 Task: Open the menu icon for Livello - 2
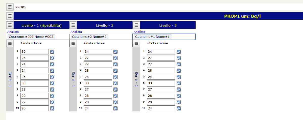[73, 25]
